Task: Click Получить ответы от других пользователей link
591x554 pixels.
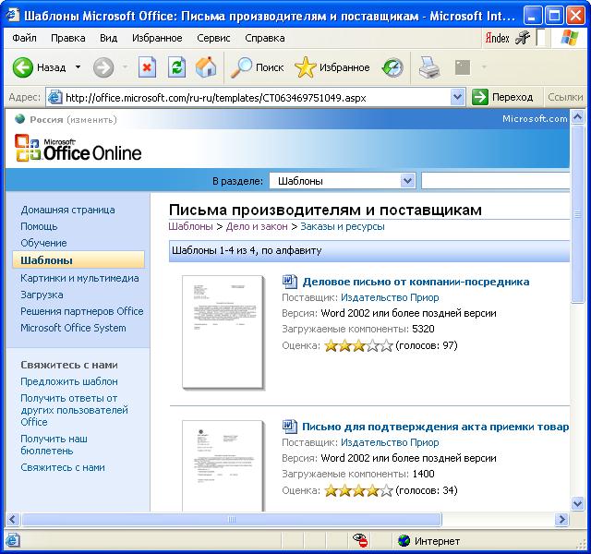Action: [74, 410]
